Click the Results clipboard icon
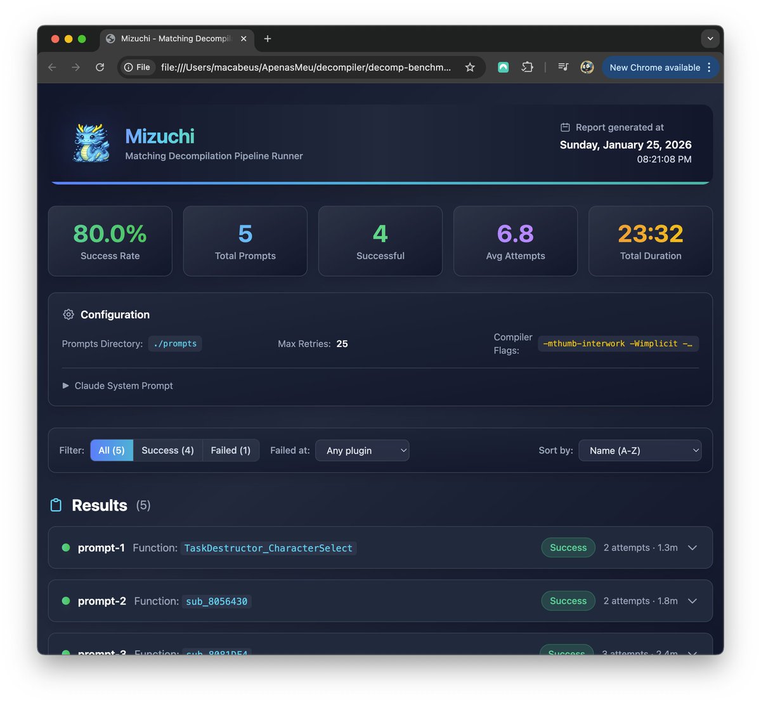The width and height of the screenshot is (761, 704). (x=56, y=505)
